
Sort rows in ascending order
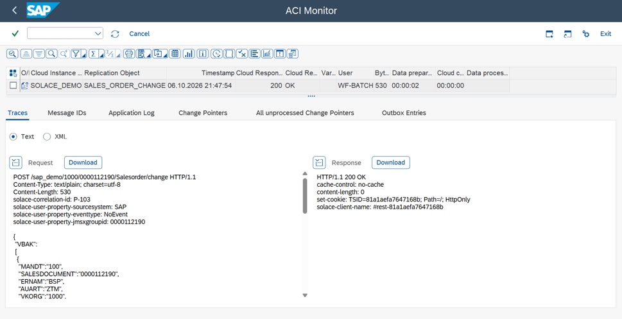click(26, 53)
